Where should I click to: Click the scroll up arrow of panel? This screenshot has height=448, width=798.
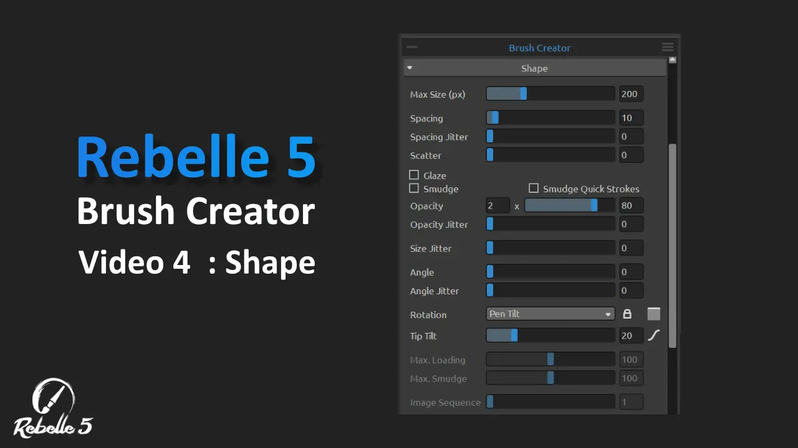click(672, 60)
